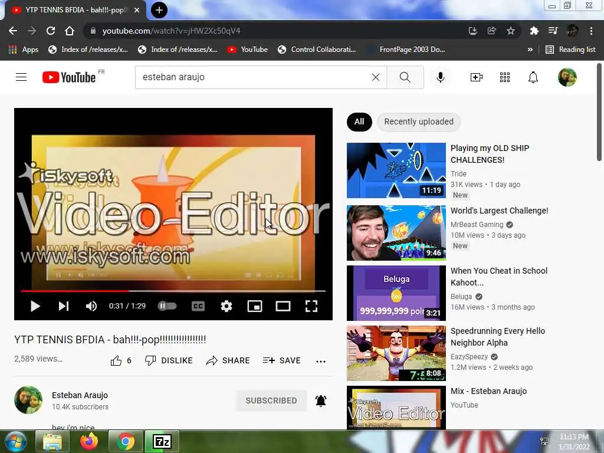Toggle the autoplay switch
This screenshot has height=453, width=604.
coord(167,306)
